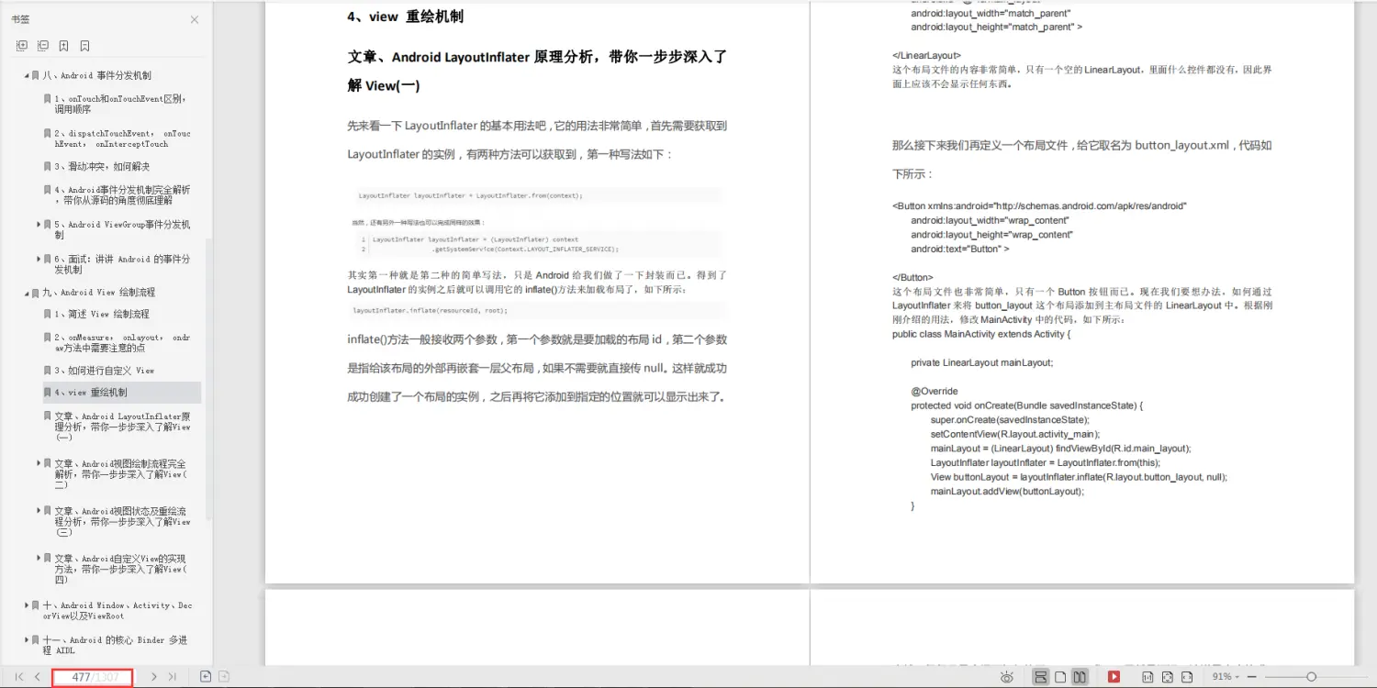Toggle the eye protection mode icon
The image size is (1377, 688).
1007,677
